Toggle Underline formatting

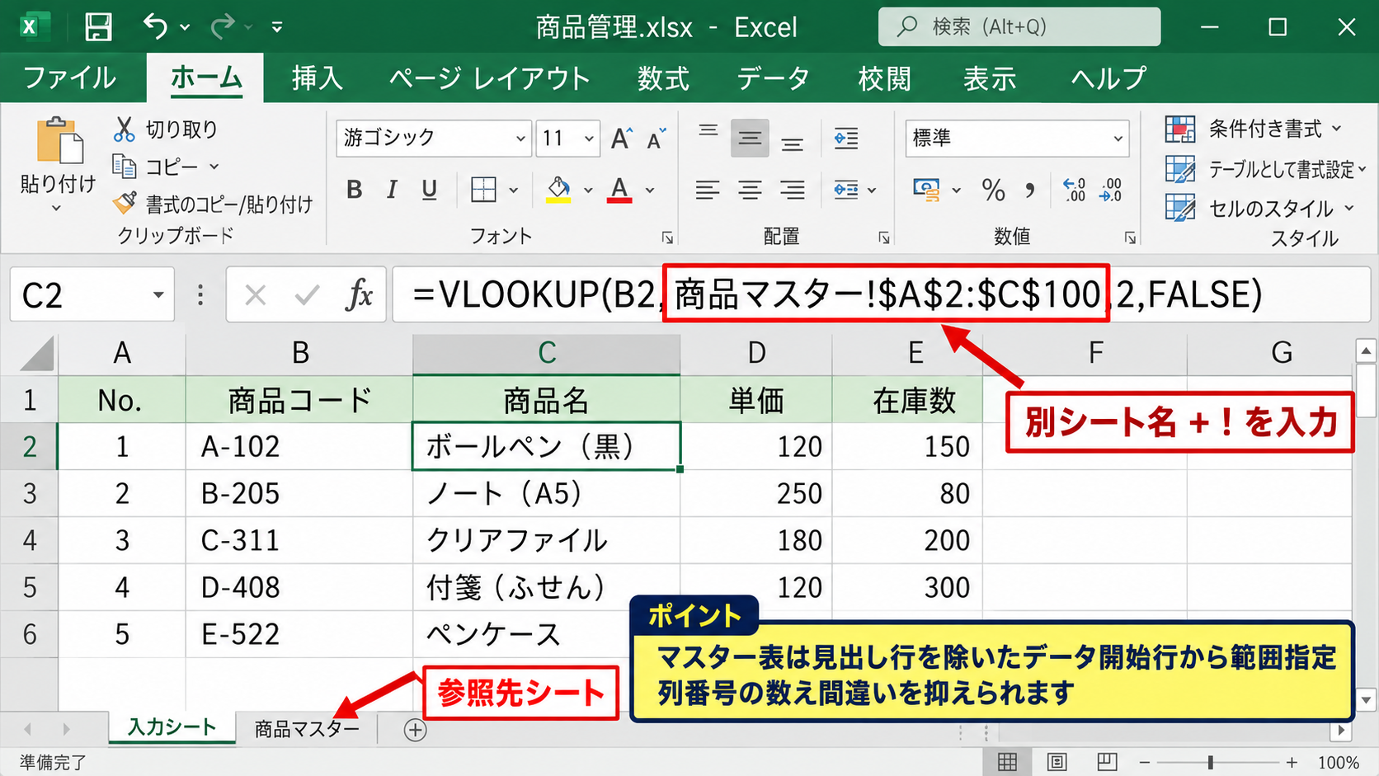click(x=430, y=190)
